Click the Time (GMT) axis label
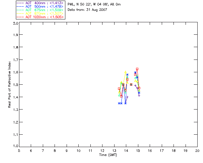Image resolution: width=203 pixels, height=163 pixels. click(108, 155)
